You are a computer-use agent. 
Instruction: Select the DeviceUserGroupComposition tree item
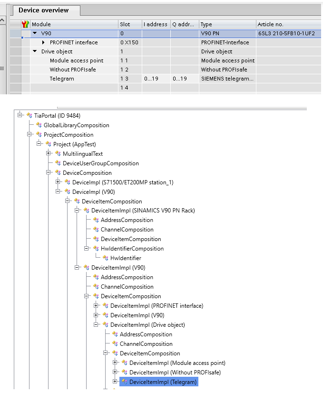[x=100, y=163]
